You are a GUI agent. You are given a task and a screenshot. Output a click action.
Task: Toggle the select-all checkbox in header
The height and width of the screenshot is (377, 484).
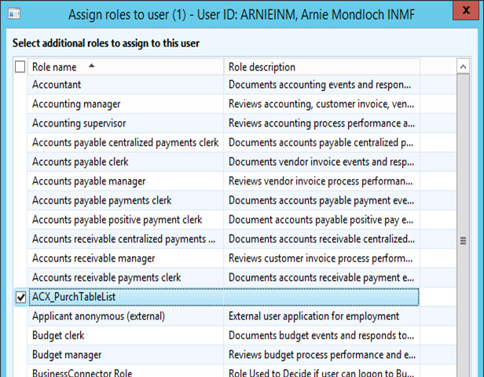click(x=20, y=68)
